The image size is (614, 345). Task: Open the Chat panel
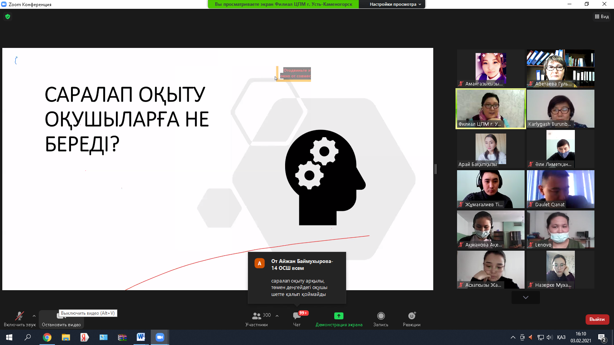[297, 316]
